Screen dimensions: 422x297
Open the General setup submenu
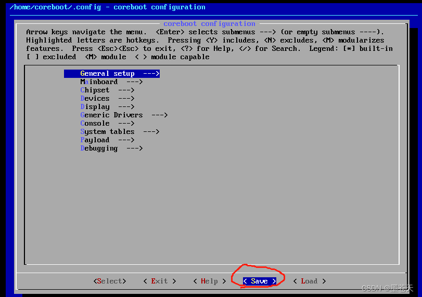point(112,74)
